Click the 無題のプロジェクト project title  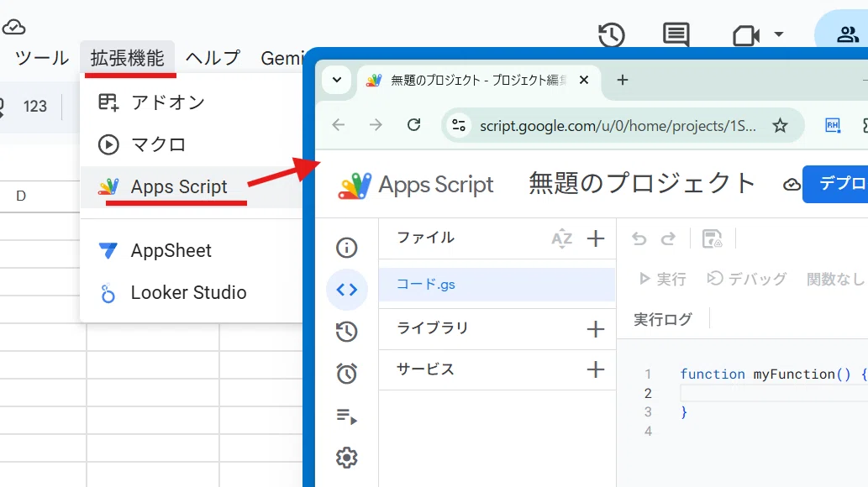pyautogui.click(x=642, y=183)
